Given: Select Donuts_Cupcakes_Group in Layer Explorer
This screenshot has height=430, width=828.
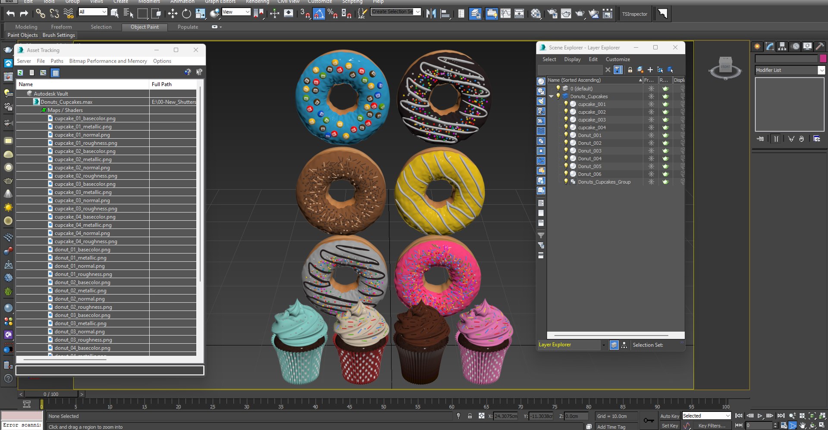Looking at the screenshot, I should (604, 182).
